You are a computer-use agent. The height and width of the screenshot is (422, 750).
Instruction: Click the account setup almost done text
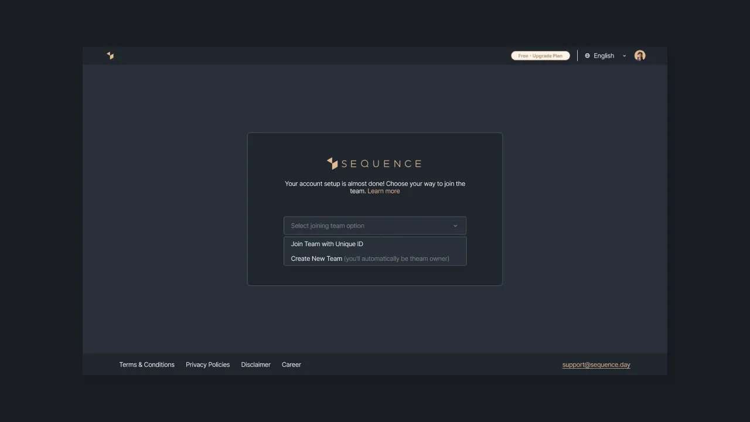[x=375, y=188]
